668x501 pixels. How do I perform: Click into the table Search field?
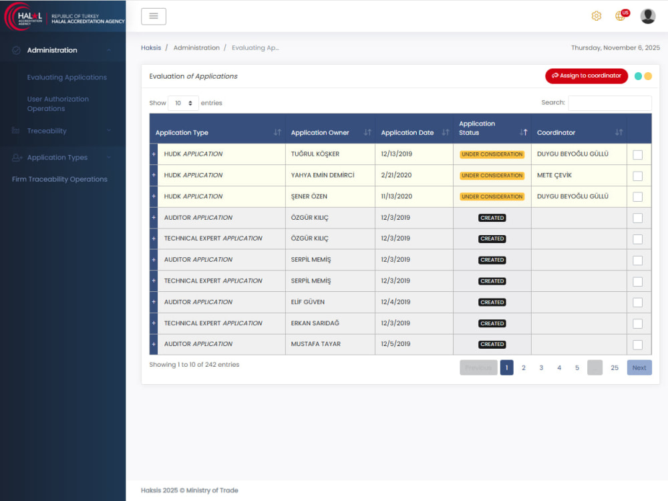coord(610,103)
